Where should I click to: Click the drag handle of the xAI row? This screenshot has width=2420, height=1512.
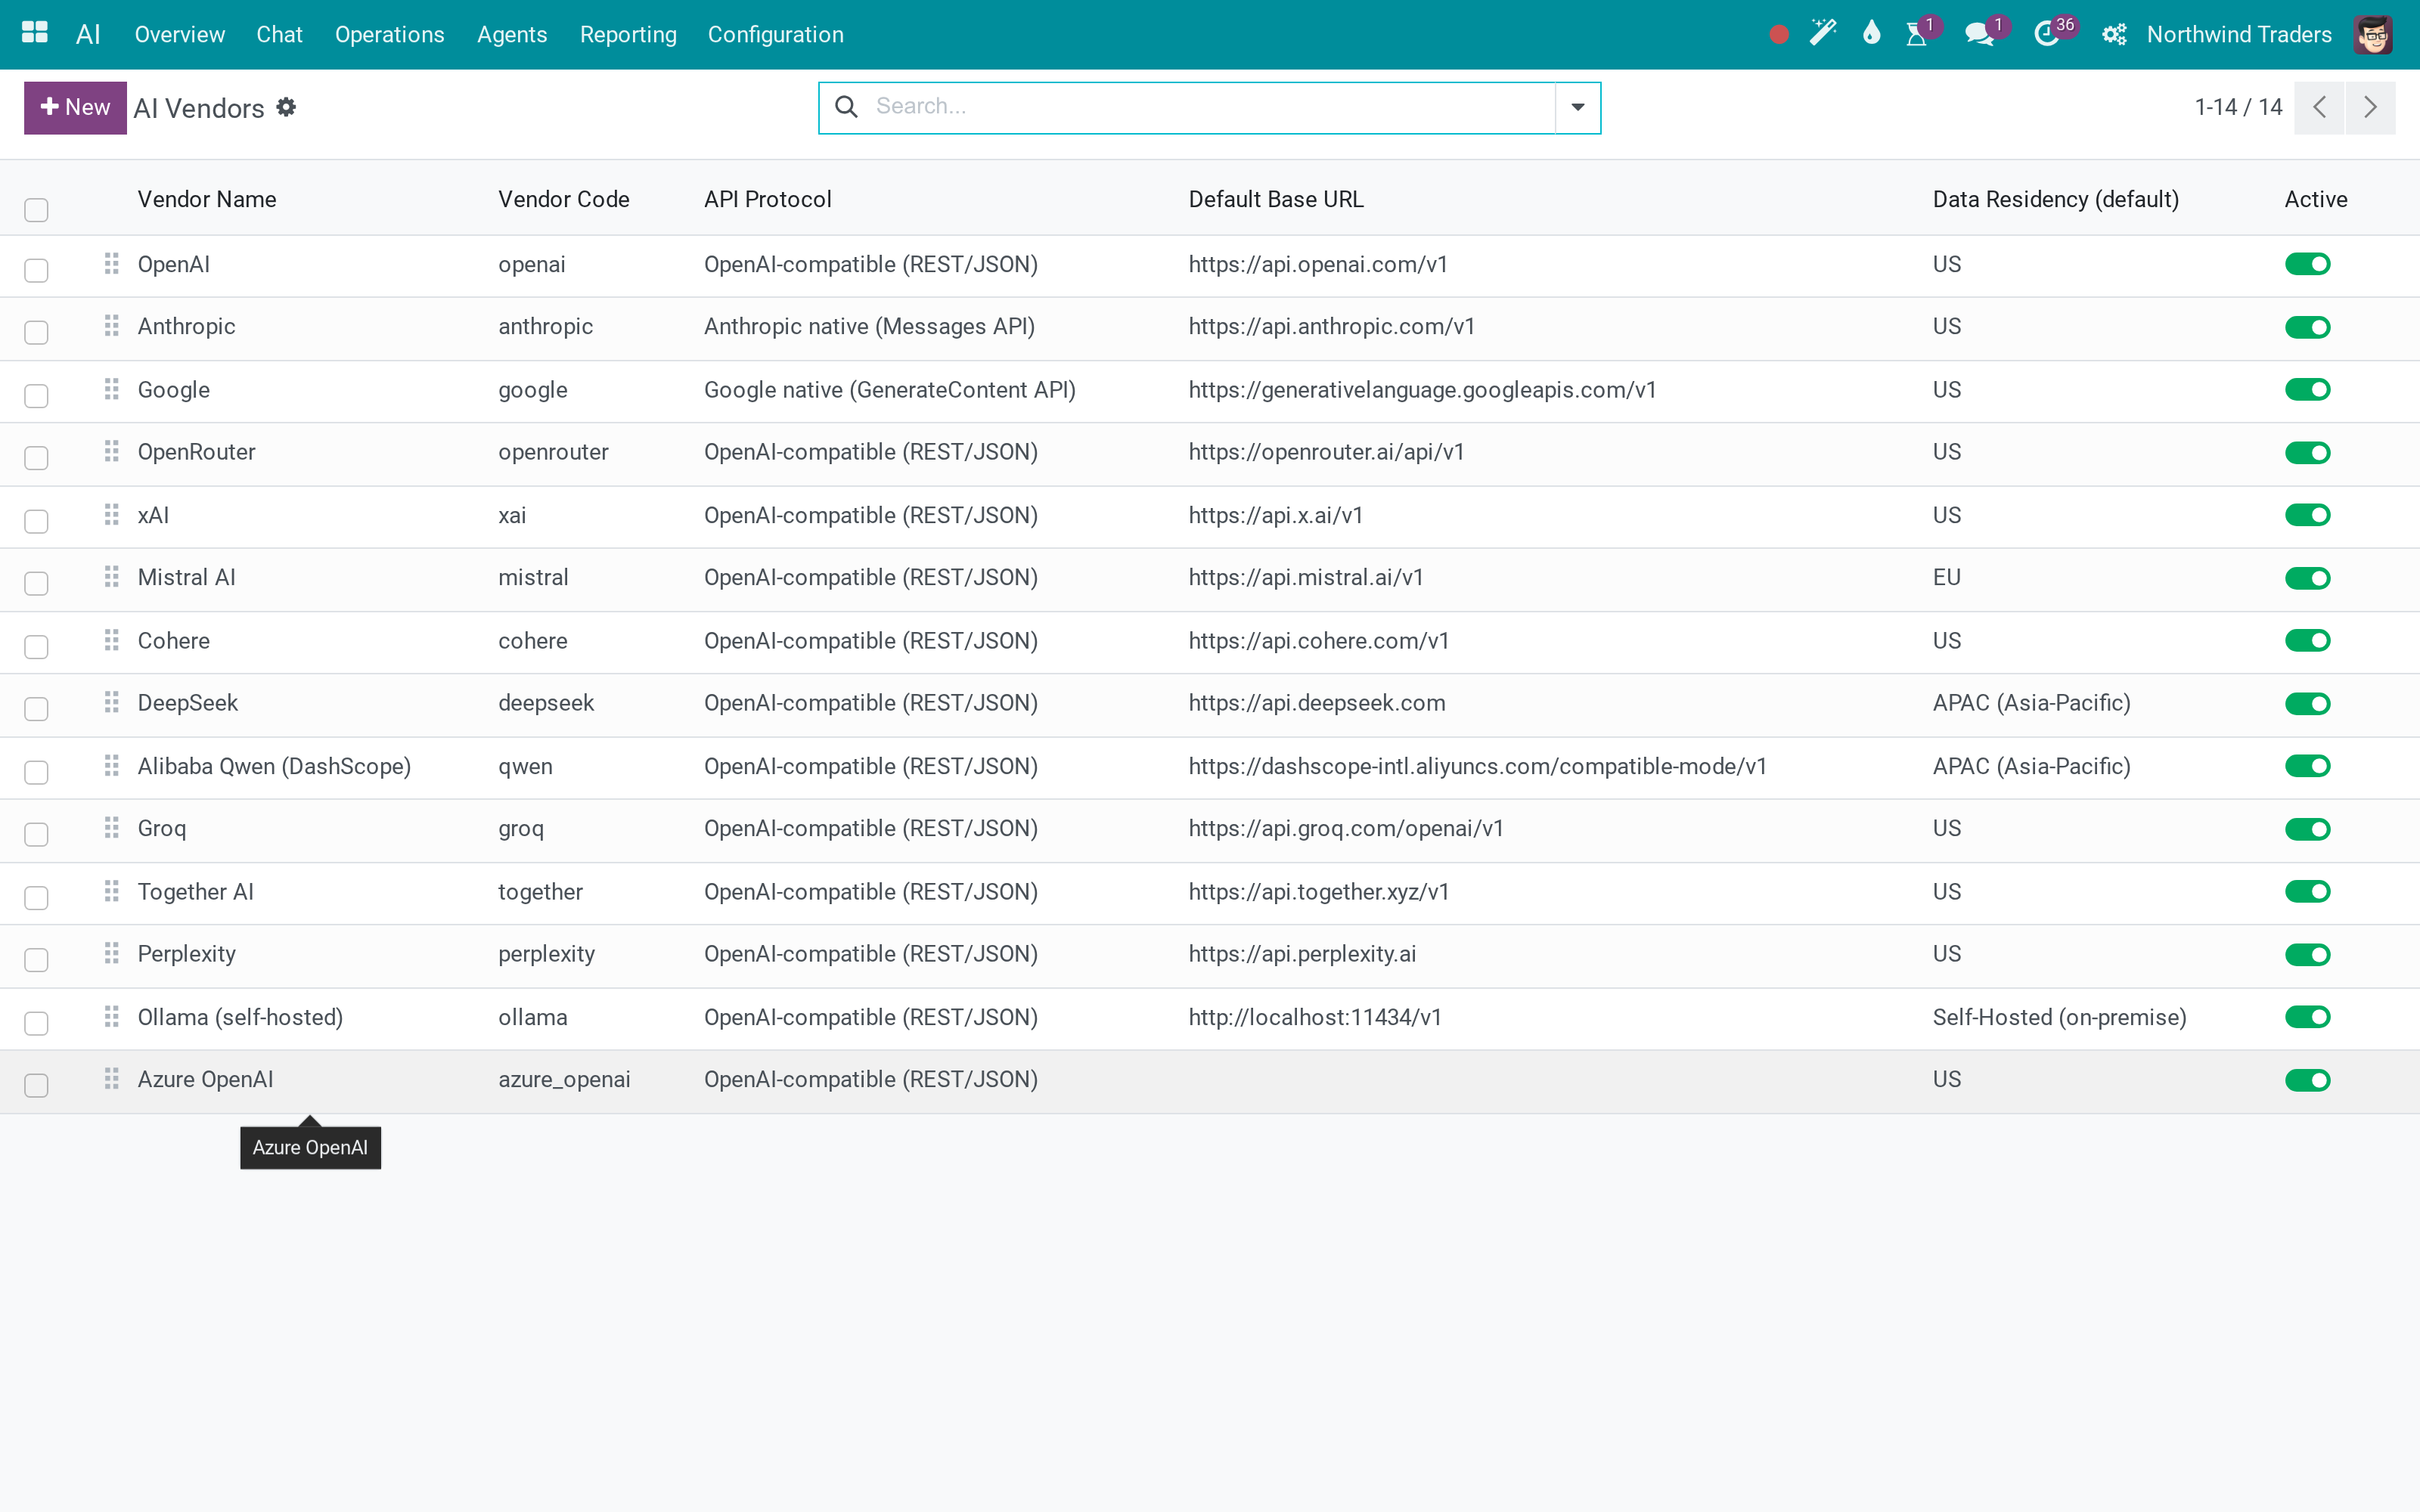point(111,515)
